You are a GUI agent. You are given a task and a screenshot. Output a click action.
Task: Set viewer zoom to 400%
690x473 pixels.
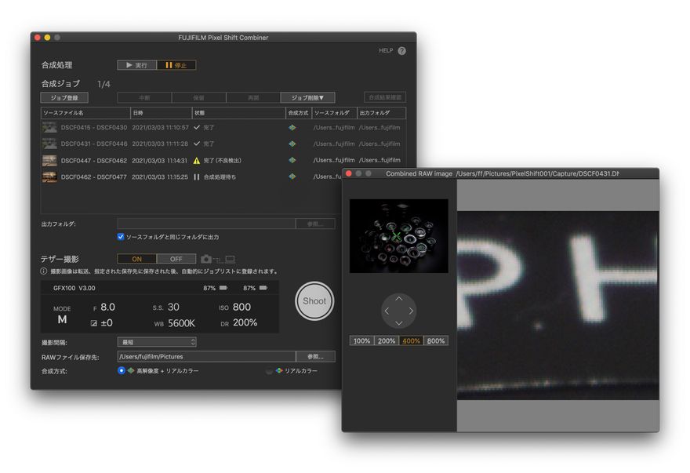[411, 341]
